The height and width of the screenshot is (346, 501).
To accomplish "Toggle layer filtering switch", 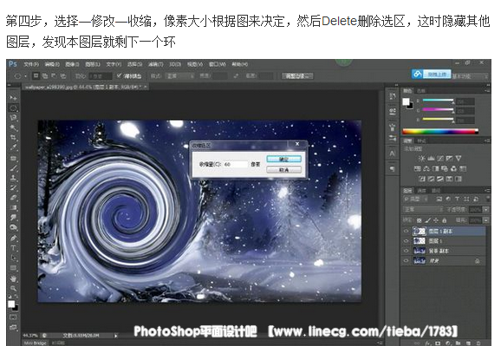I will click(x=488, y=199).
